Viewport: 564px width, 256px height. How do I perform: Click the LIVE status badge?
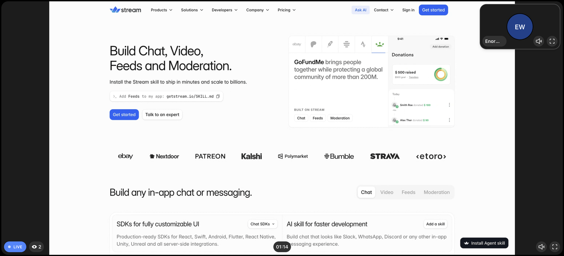pyautogui.click(x=15, y=247)
